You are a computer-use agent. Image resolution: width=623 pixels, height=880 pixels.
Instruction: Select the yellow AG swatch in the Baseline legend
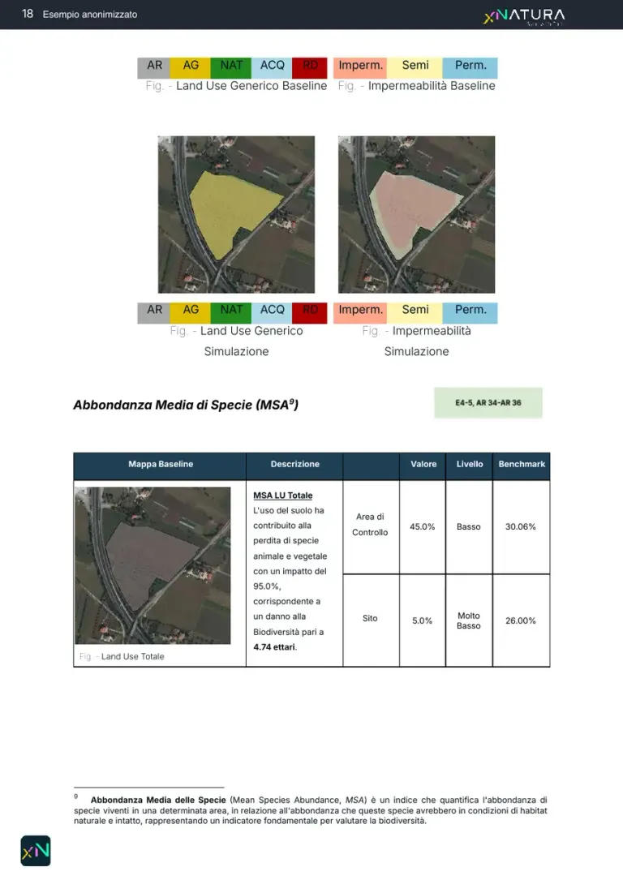coord(191,68)
